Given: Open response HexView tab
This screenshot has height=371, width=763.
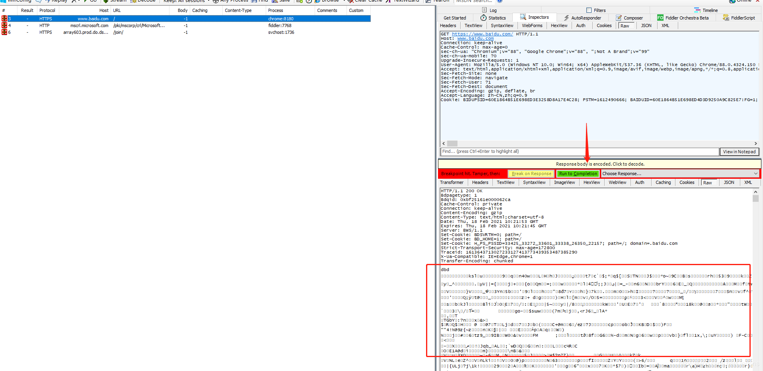Looking at the screenshot, I should (x=592, y=182).
